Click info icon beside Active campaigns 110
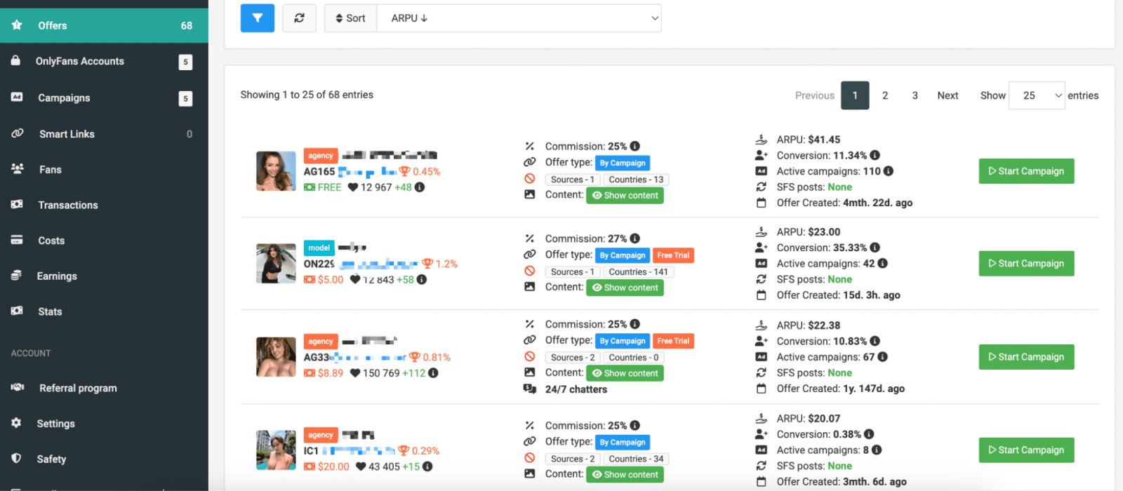1123x491 pixels. click(888, 171)
